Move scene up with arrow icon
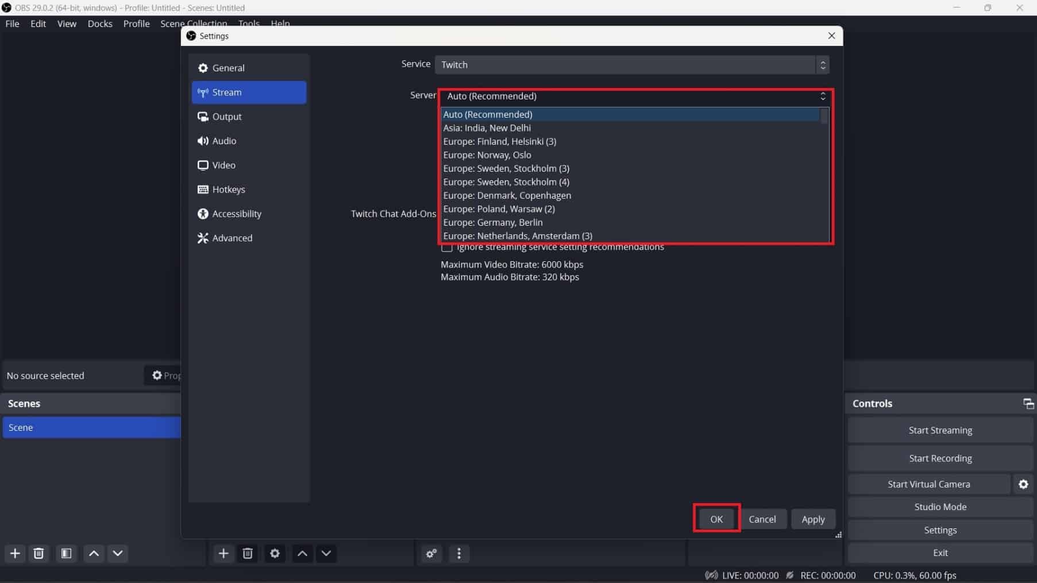This screenshot has width=1037, height=583. click(94, 554)
